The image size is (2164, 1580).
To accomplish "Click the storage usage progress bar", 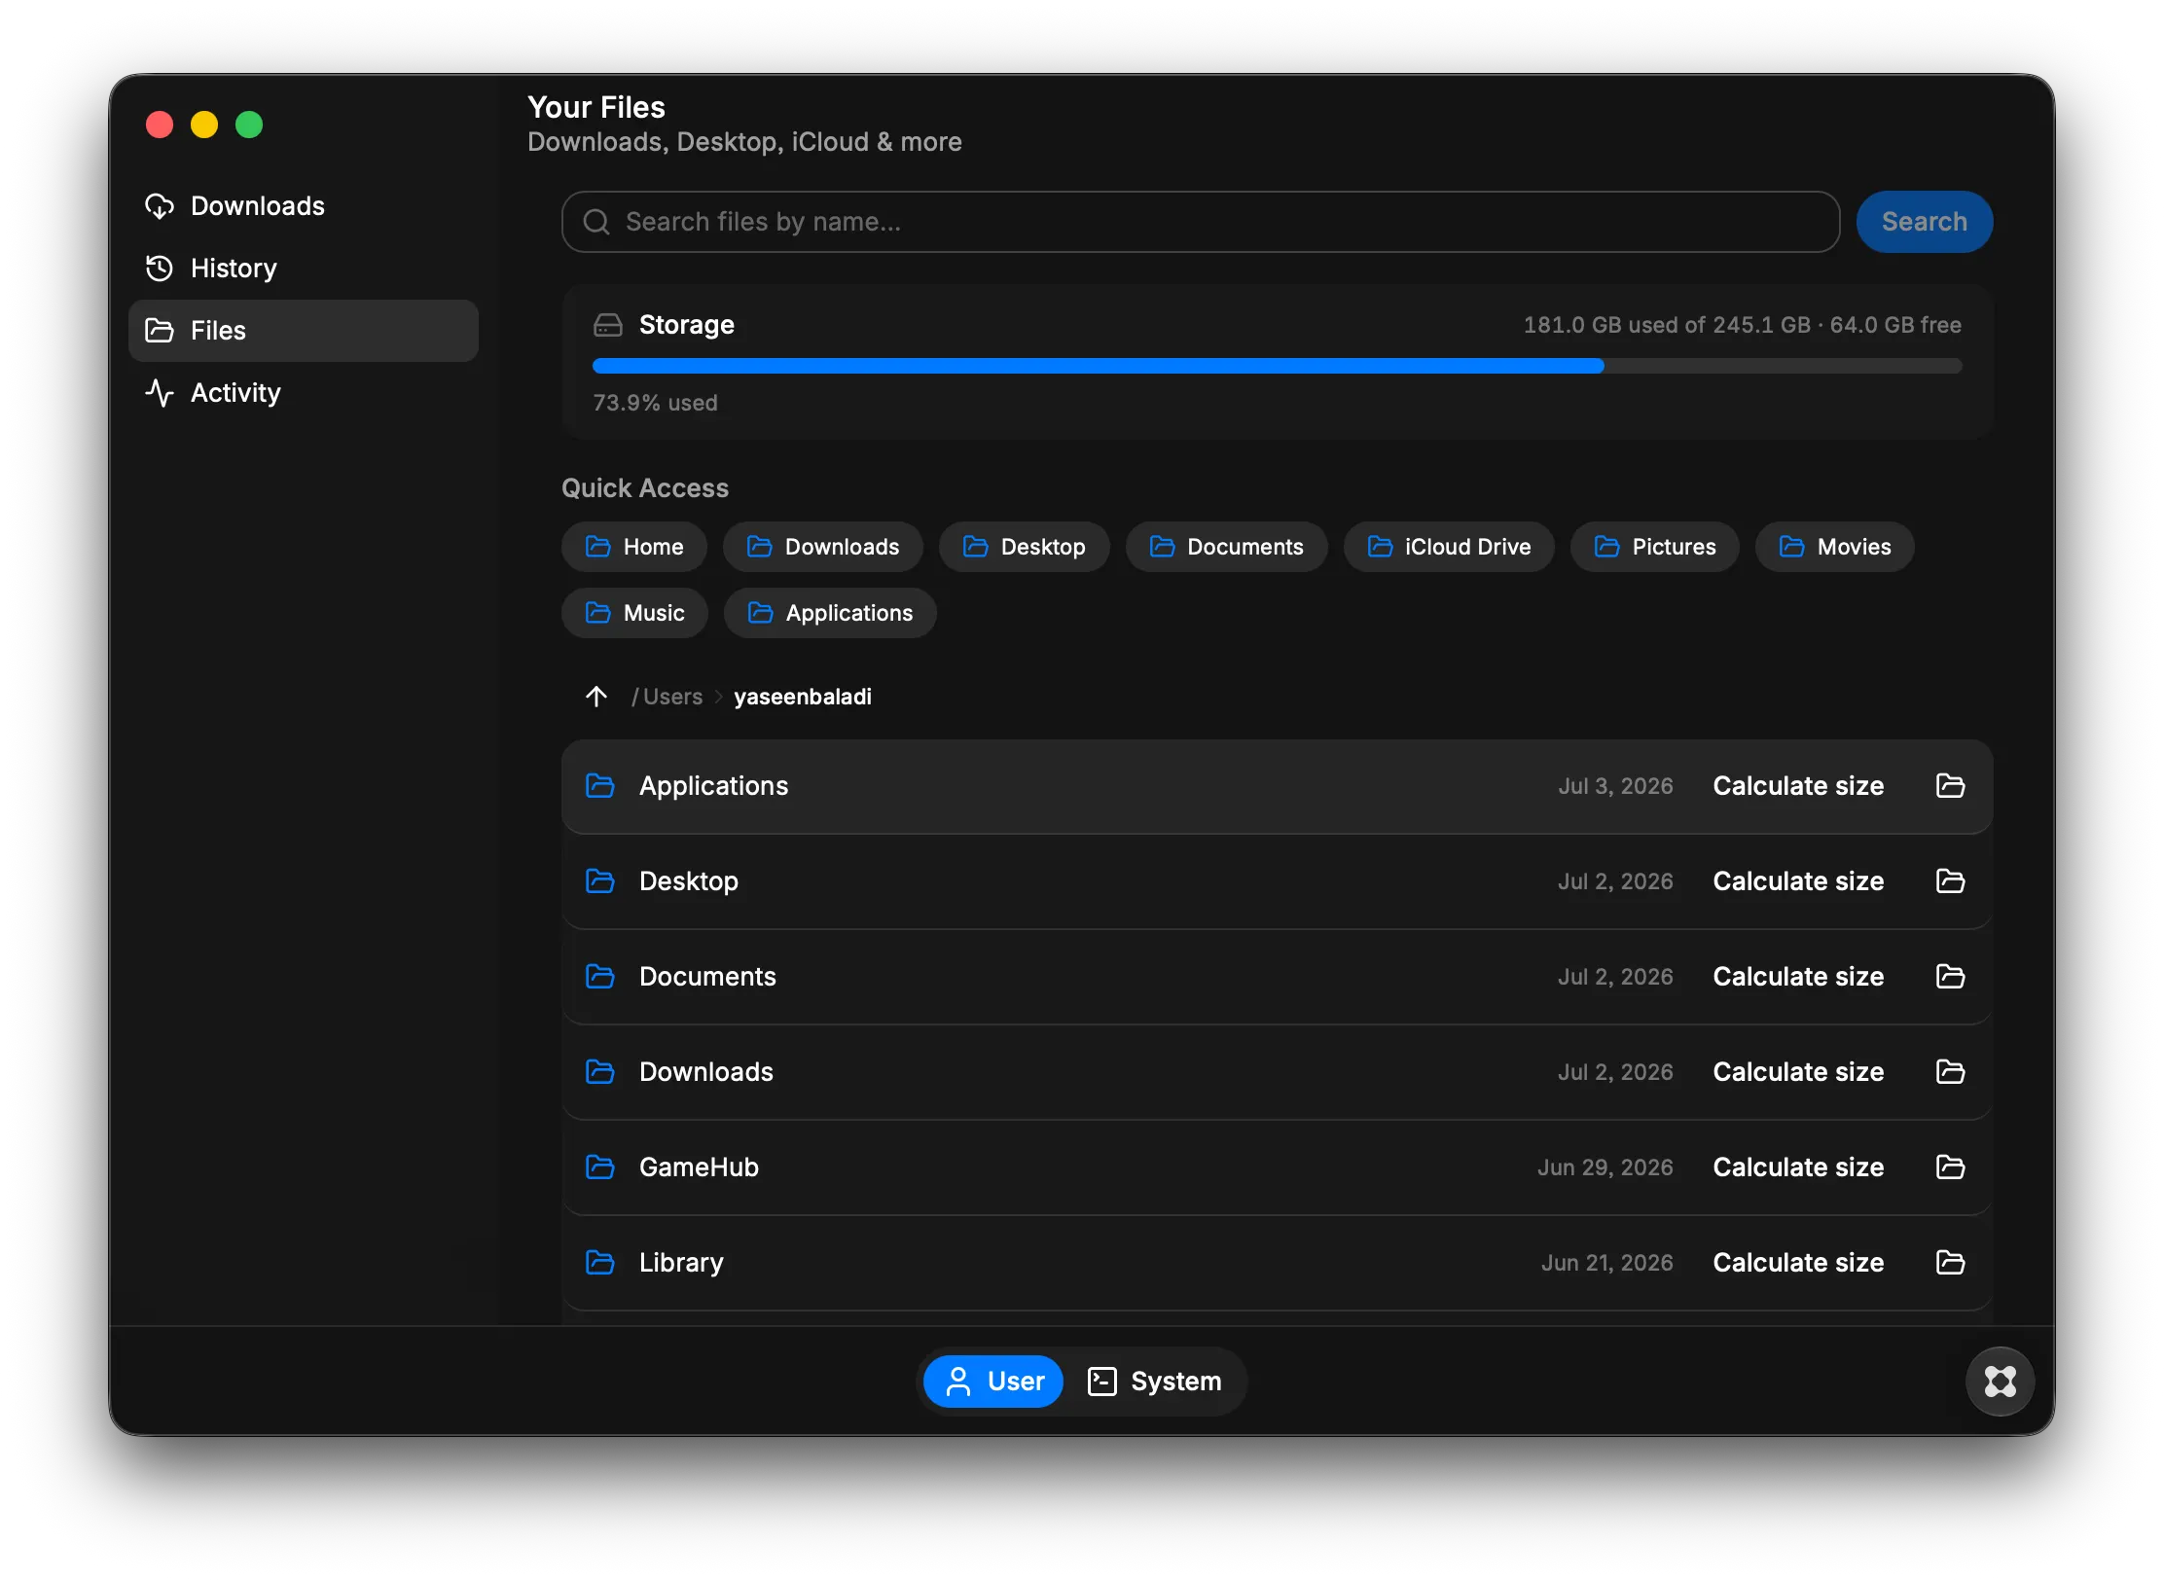I will coord(1277,366).
